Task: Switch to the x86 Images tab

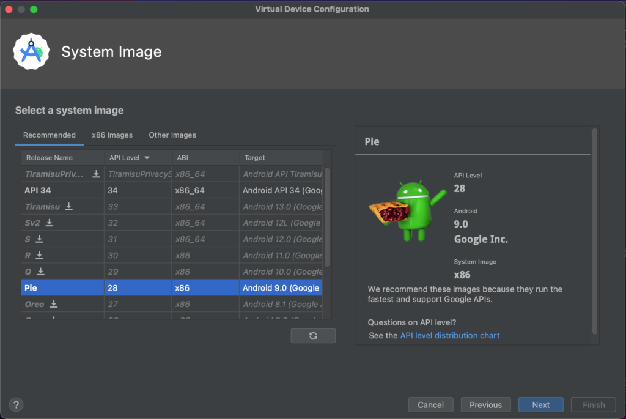Action: [x=112, y=135]
